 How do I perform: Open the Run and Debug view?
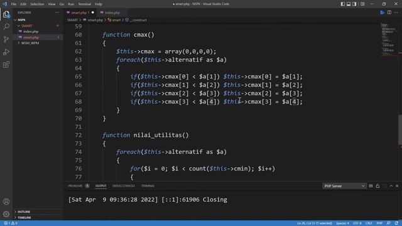[x=6, y=51]
